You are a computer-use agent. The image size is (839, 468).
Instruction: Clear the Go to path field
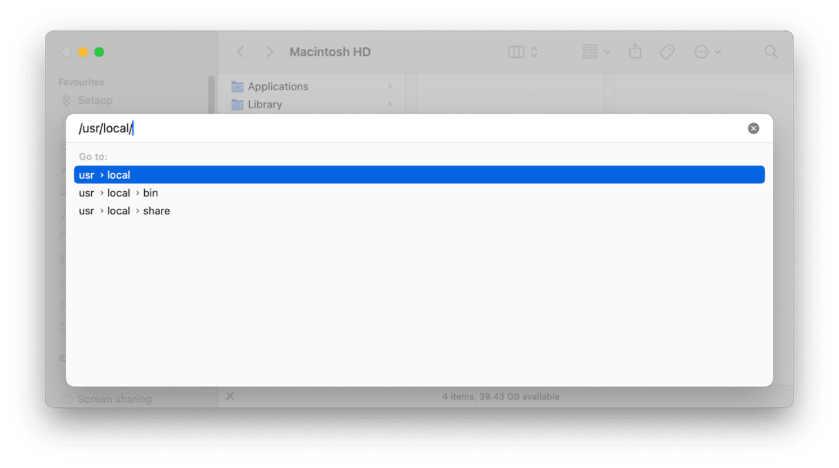point(753,128)
